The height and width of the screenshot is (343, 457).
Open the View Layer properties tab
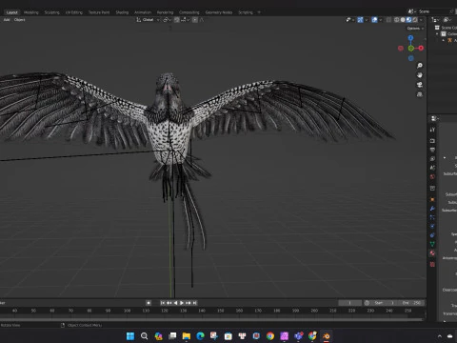[432, 158]
